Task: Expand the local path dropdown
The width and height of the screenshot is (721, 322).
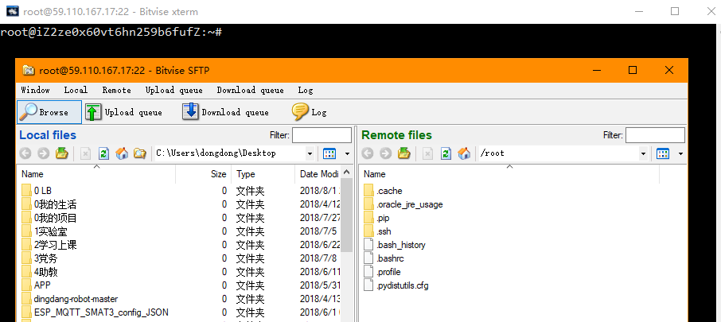Action: click(x=310, y=153)
